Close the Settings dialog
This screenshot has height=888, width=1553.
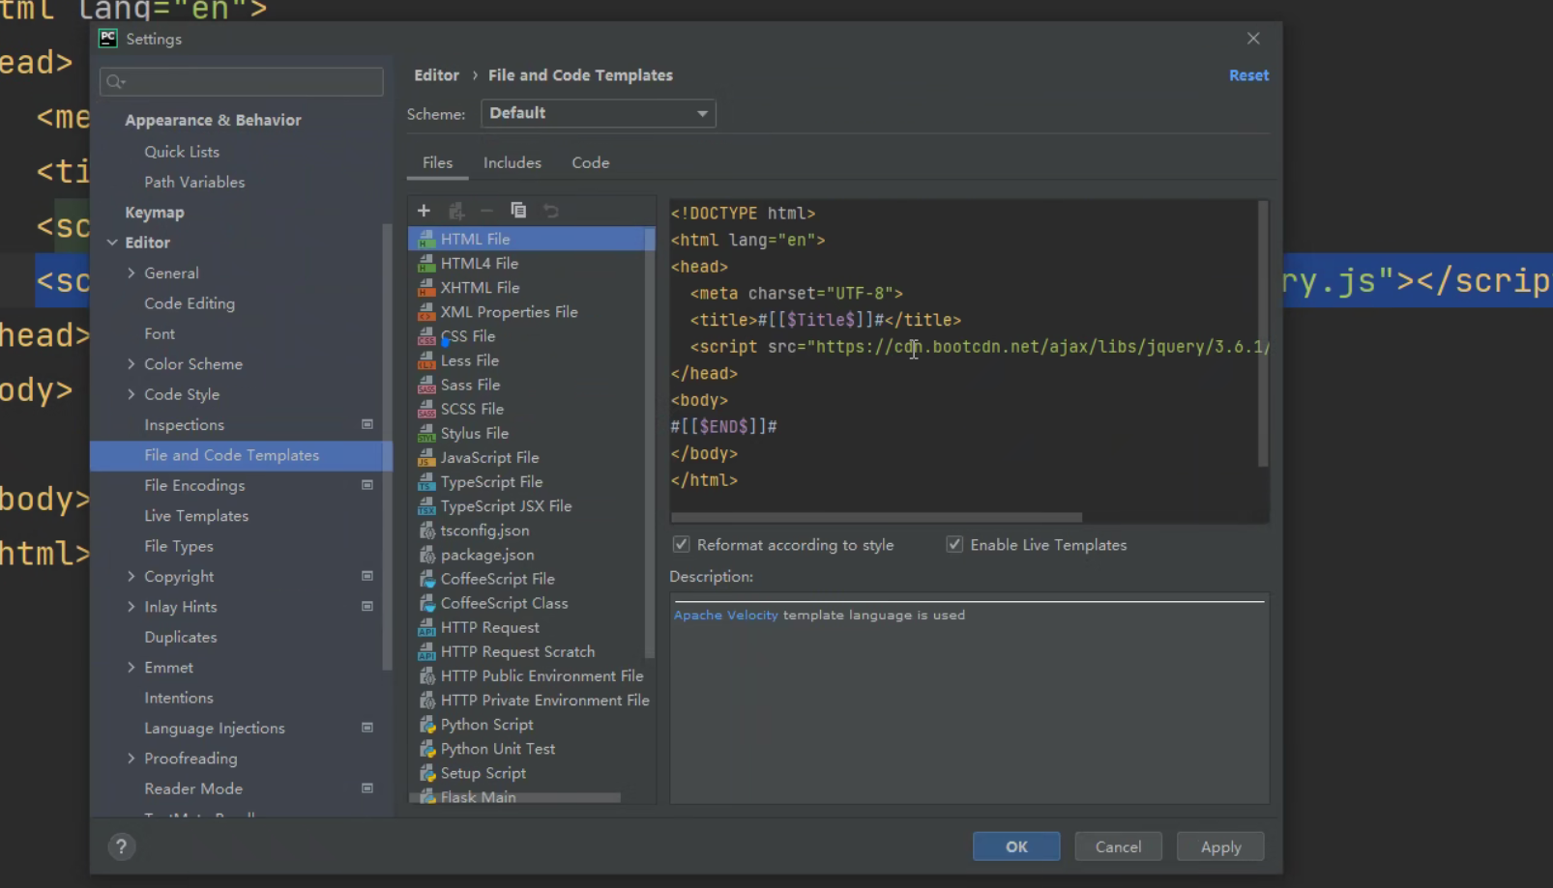click(x=1253, y=39)
